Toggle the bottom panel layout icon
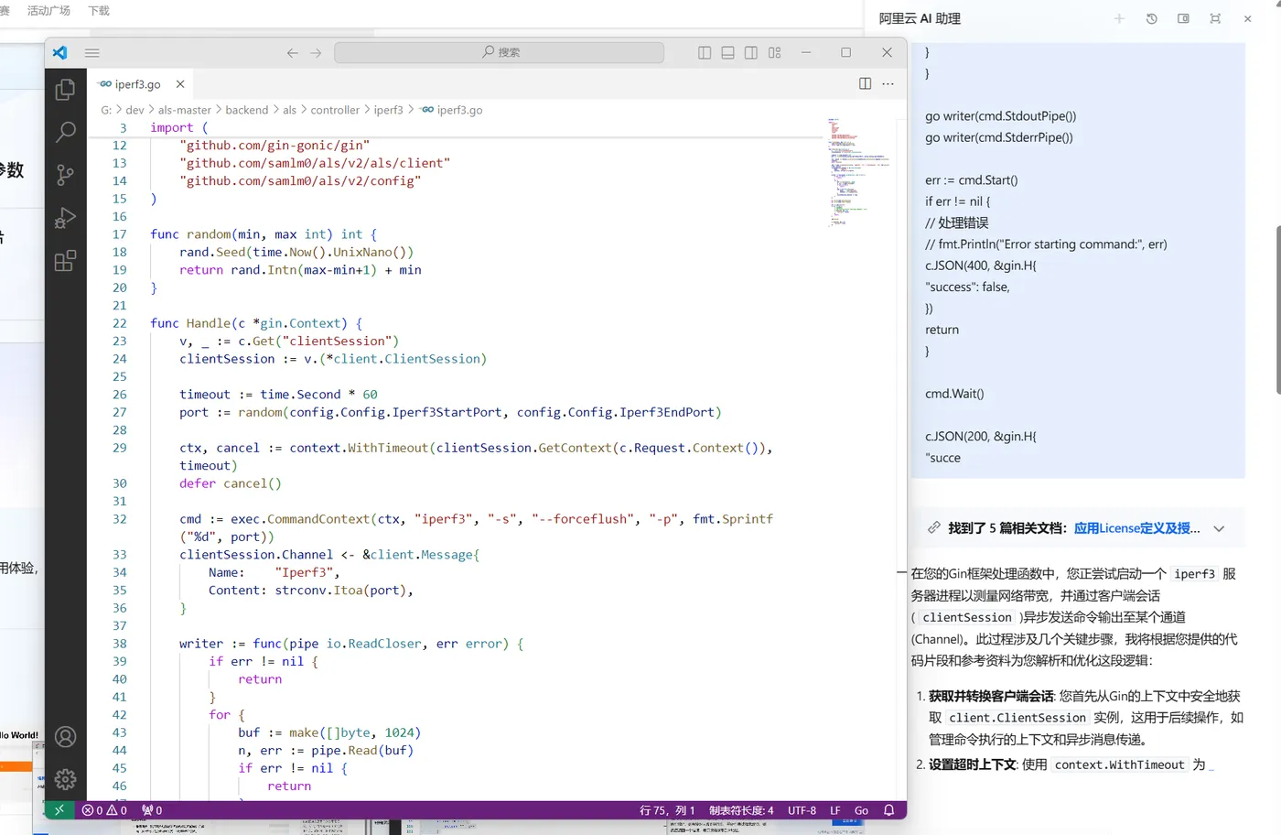This screenshot has width=1281, height=835. coord(727,53)
